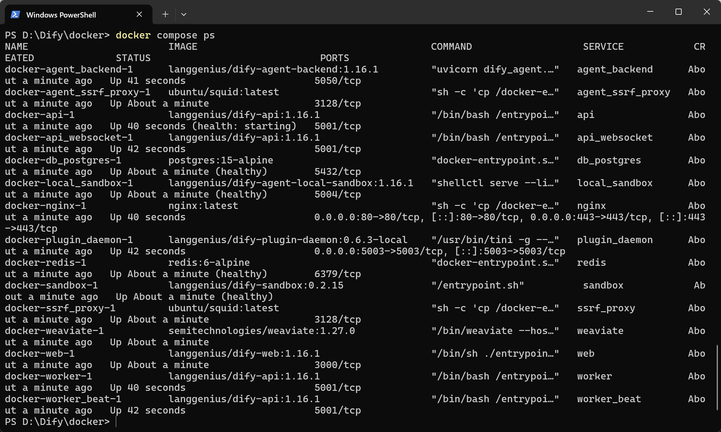Click the 'Up 41 seconds' status
Viewport: 721px width, 432px height.
click(x=148, y=81)
